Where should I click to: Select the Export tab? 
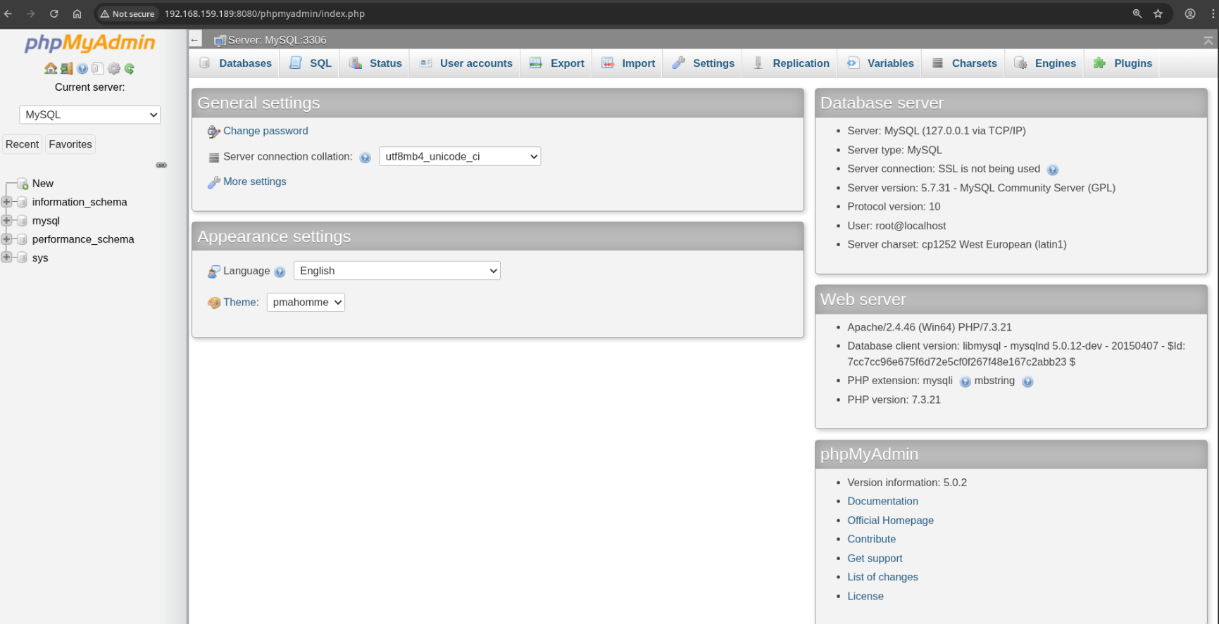pyautogui.click(x=556, y=63)
